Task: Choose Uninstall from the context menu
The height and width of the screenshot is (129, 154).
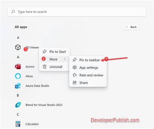Action: click(54, 67)
